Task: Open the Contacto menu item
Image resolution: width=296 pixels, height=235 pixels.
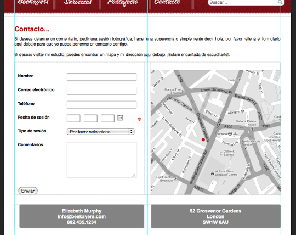Action: click(x=167, y=2)
